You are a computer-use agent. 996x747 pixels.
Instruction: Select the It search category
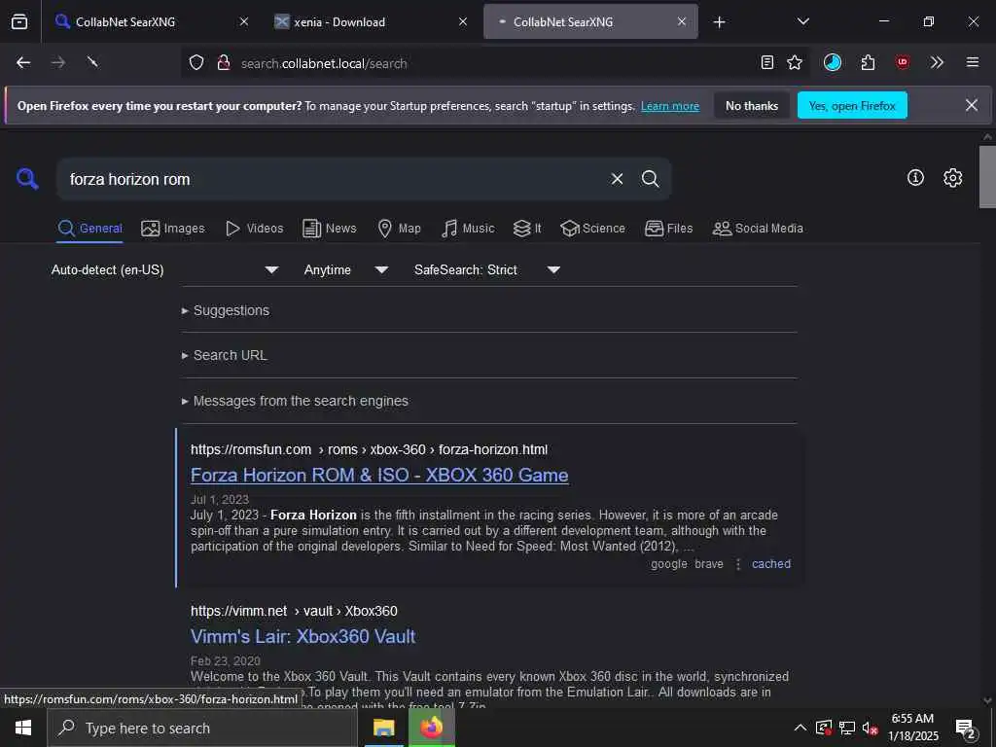point(527,228)
